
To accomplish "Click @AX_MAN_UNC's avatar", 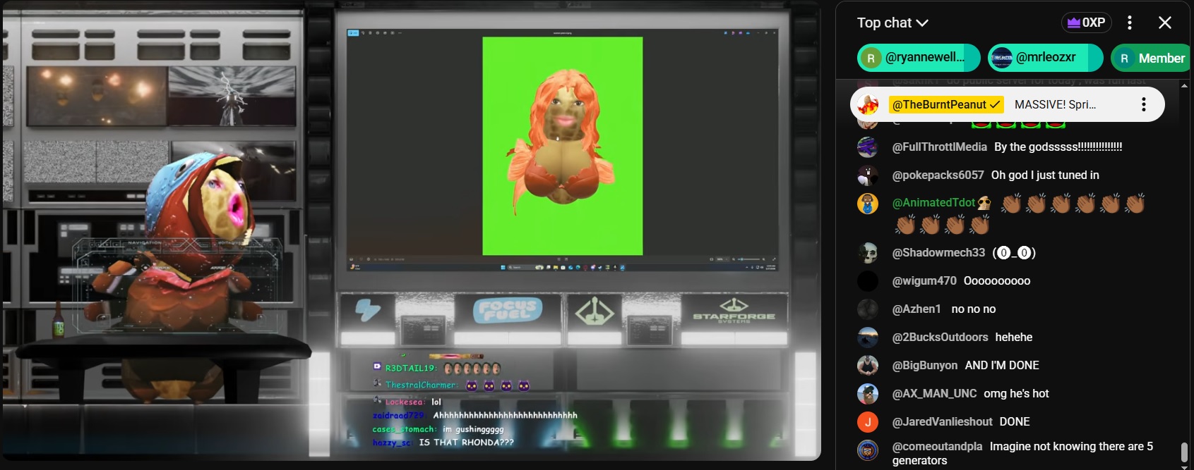I will click(868, 393).
